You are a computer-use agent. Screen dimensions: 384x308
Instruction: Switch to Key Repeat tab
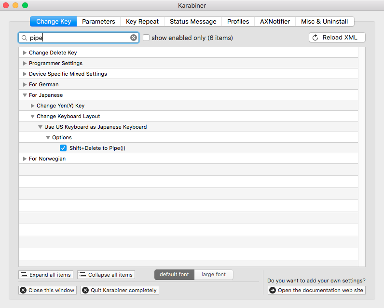coord(142,22)
